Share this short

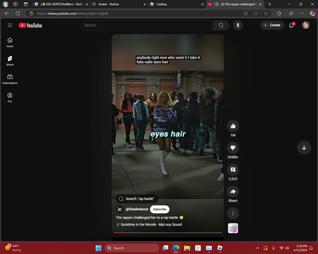pyautogui.click(x=233, y=192)
